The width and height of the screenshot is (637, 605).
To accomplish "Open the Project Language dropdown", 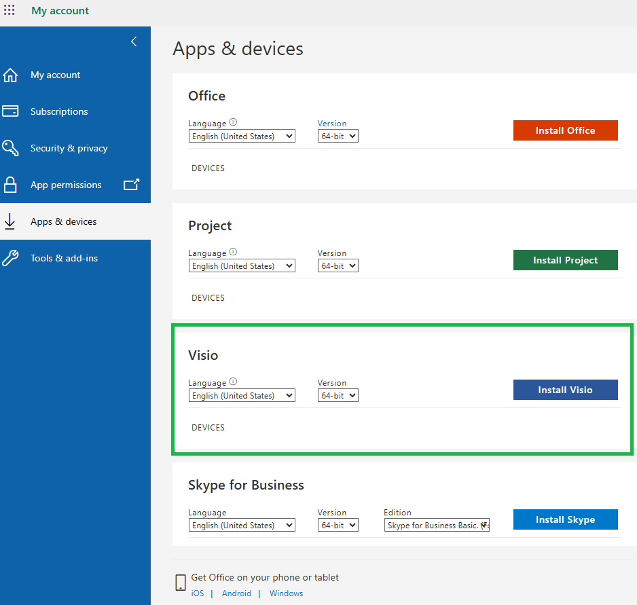I will coord(242,265).
